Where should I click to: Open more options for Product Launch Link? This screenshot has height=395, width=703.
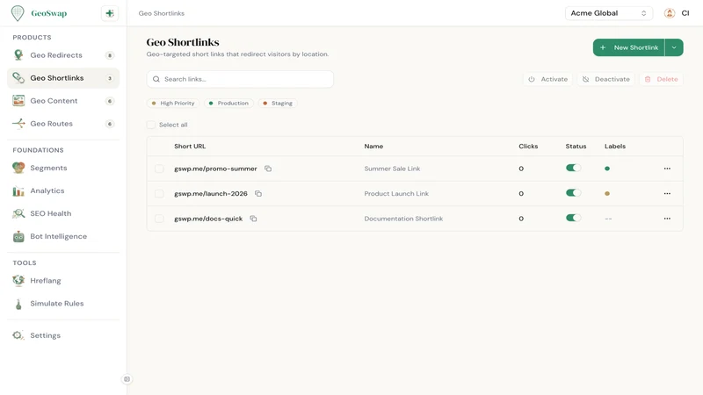(667, 194)
